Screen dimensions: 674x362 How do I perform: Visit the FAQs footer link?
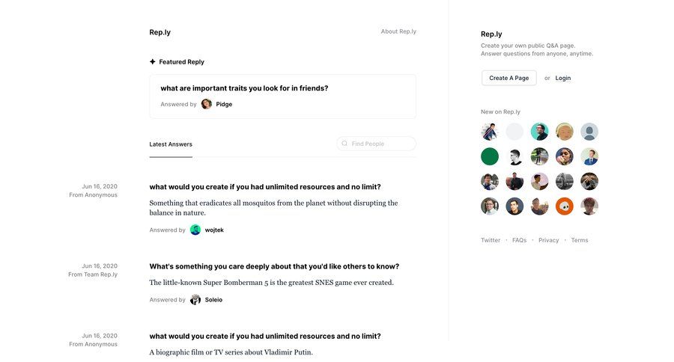click(x=519, y=240)
